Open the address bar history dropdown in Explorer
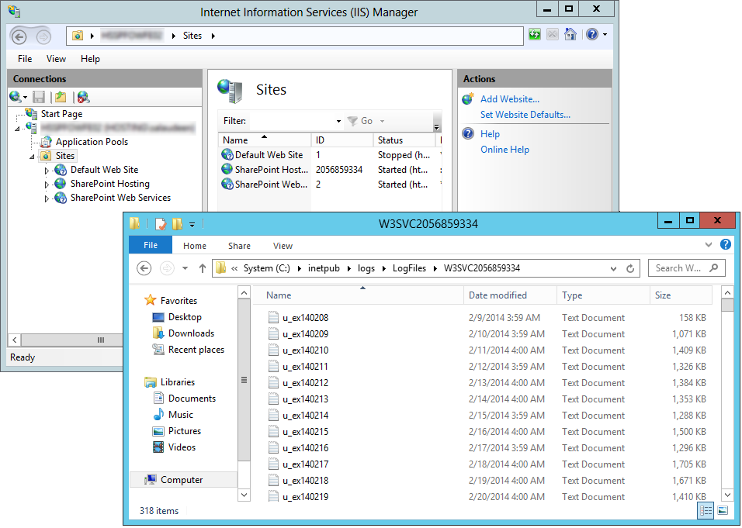Viewport: 742px width, 528px height. click(613, 268)
